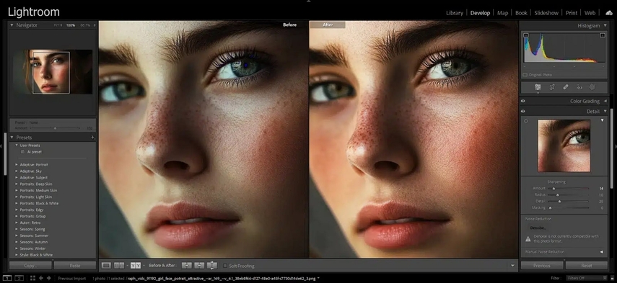The width and height of the screenshot is (617, 283).
Task: Click the Y|Y Before/After view button
Action: (136, 266)
